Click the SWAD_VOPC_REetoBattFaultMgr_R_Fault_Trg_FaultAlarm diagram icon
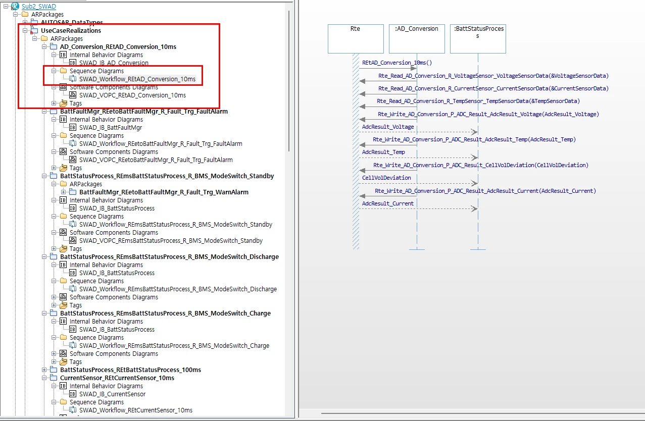The width and height of the screenshot is (645, 421). 73,160
